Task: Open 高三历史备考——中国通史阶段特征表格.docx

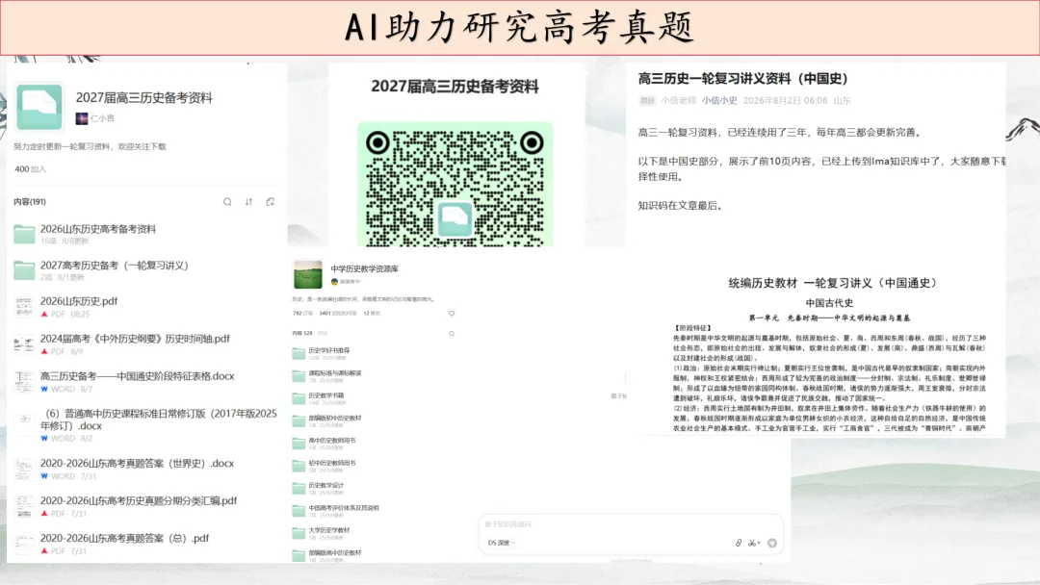Action: click(x=138, y=375)
